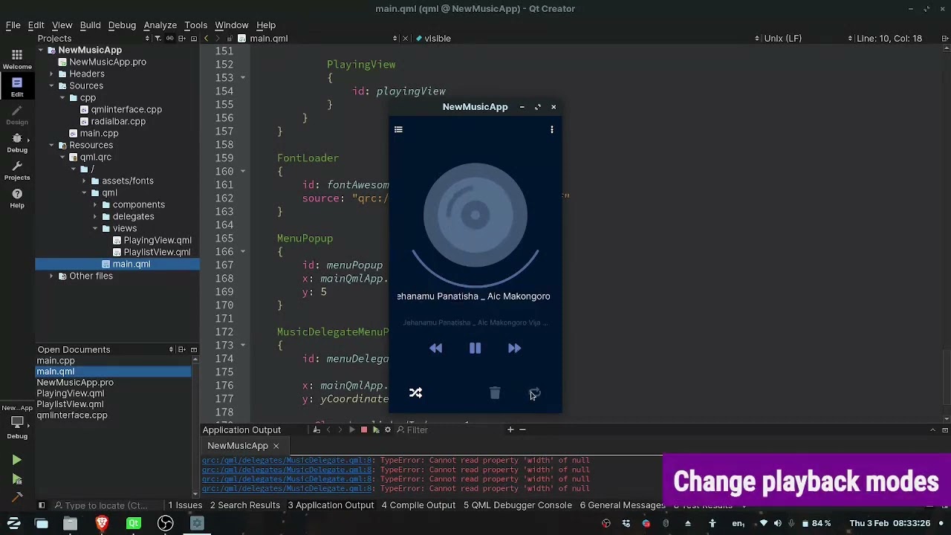
Task: Switch to 4 Compile Output pane
Action: point(418,505)
